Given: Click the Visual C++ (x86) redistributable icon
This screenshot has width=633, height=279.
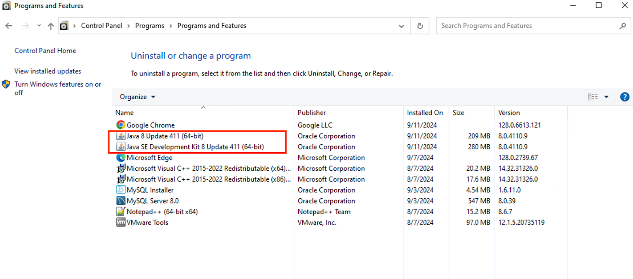Looking at the screenshot, I should pos(121,179).
